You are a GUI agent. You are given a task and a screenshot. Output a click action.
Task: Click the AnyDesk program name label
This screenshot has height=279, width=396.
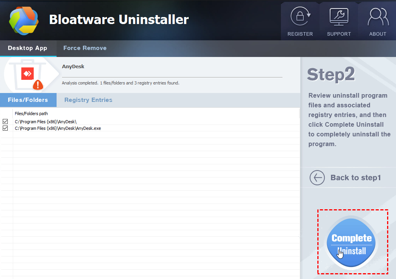(x=73, y=67)
